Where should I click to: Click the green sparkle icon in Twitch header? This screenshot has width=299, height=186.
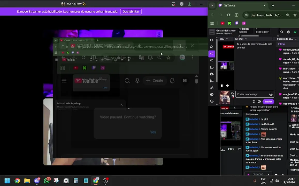[295, 32]
